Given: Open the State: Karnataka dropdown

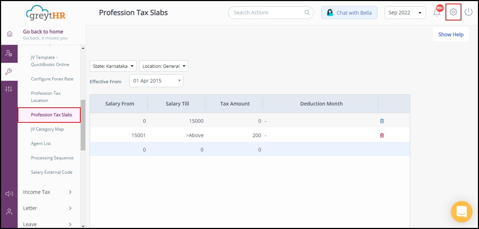Looking at the screenshot, I should pos(113,66).
